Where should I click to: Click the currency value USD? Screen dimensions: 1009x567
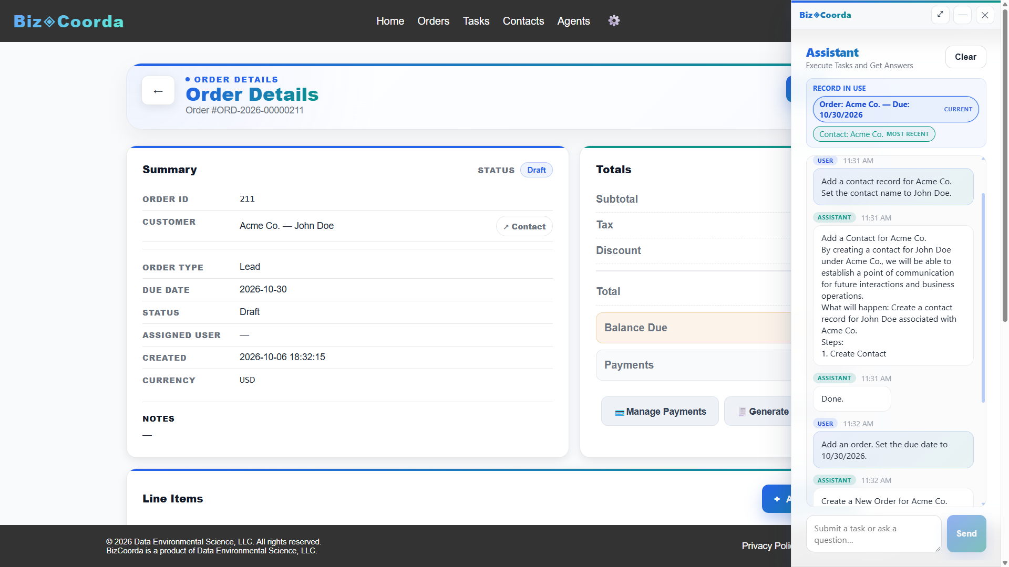[x=247, y=380]
